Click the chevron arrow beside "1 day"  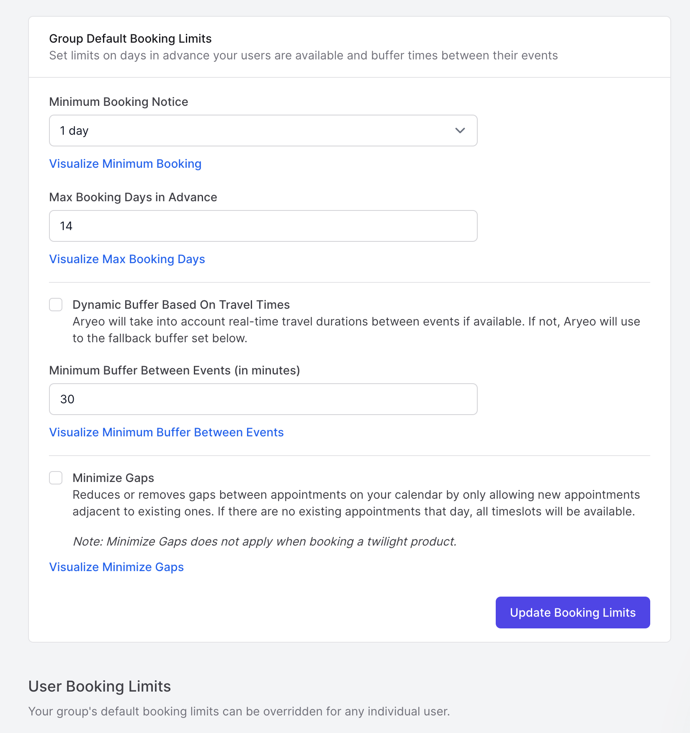coord(460,131)
